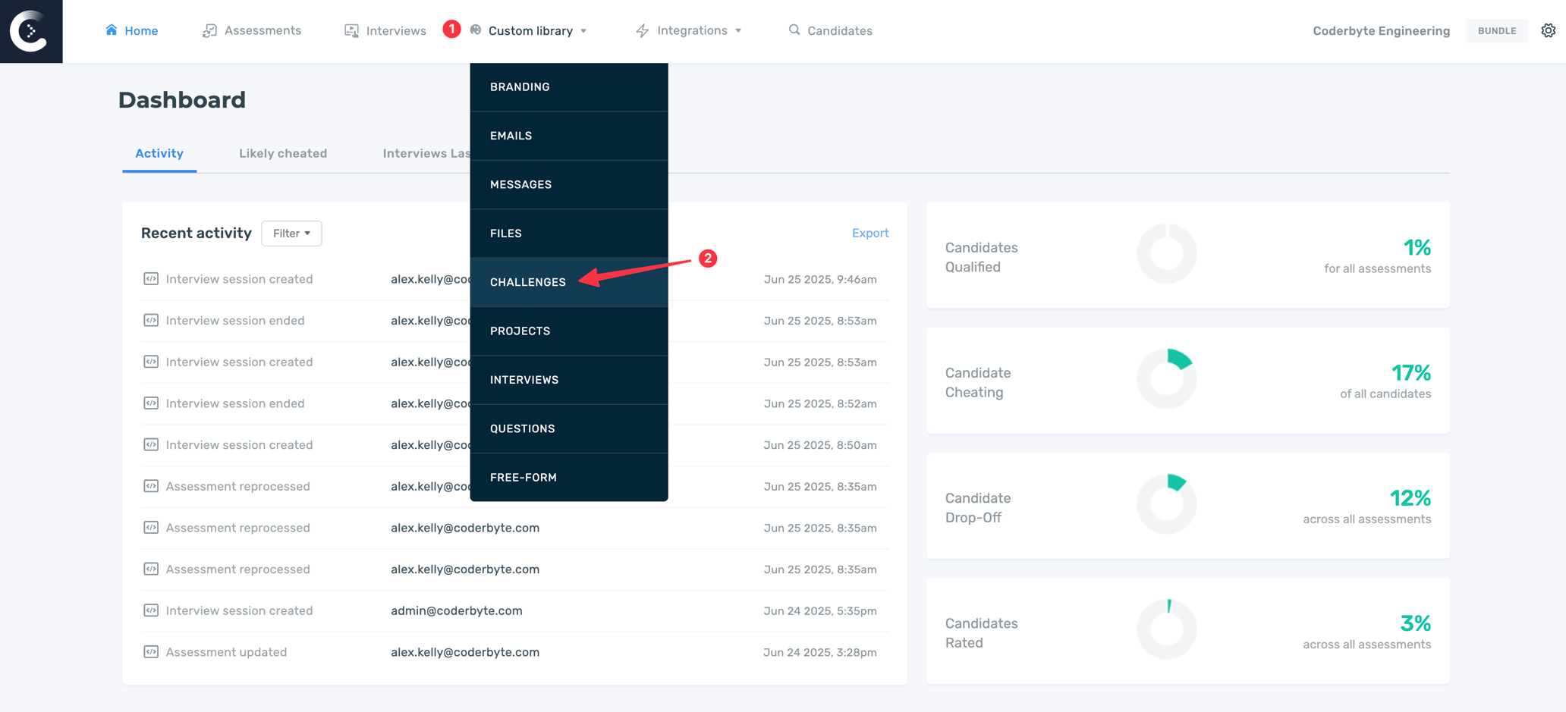Open the Likely cheated tab
The width and height of the screenshot is (1566, 712).
coord(283,153)
